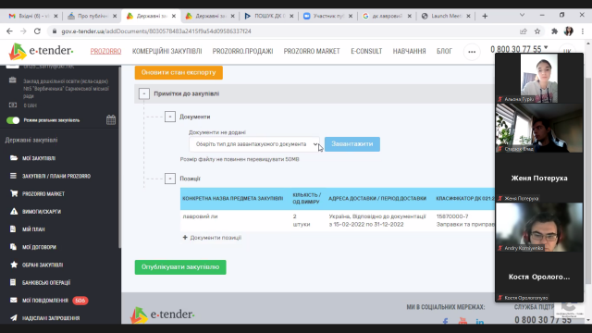592x333 pixels.
Task: Open PROZORRO MARKET header menu item
Action: [x=312, y=51]
